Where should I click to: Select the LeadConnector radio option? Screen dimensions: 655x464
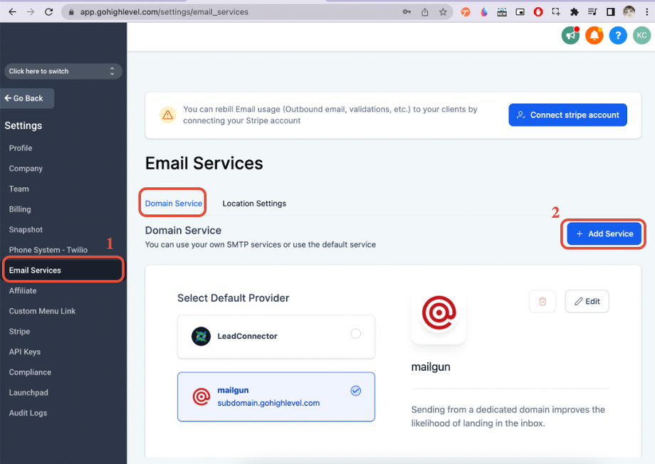[x=355, y=334]
